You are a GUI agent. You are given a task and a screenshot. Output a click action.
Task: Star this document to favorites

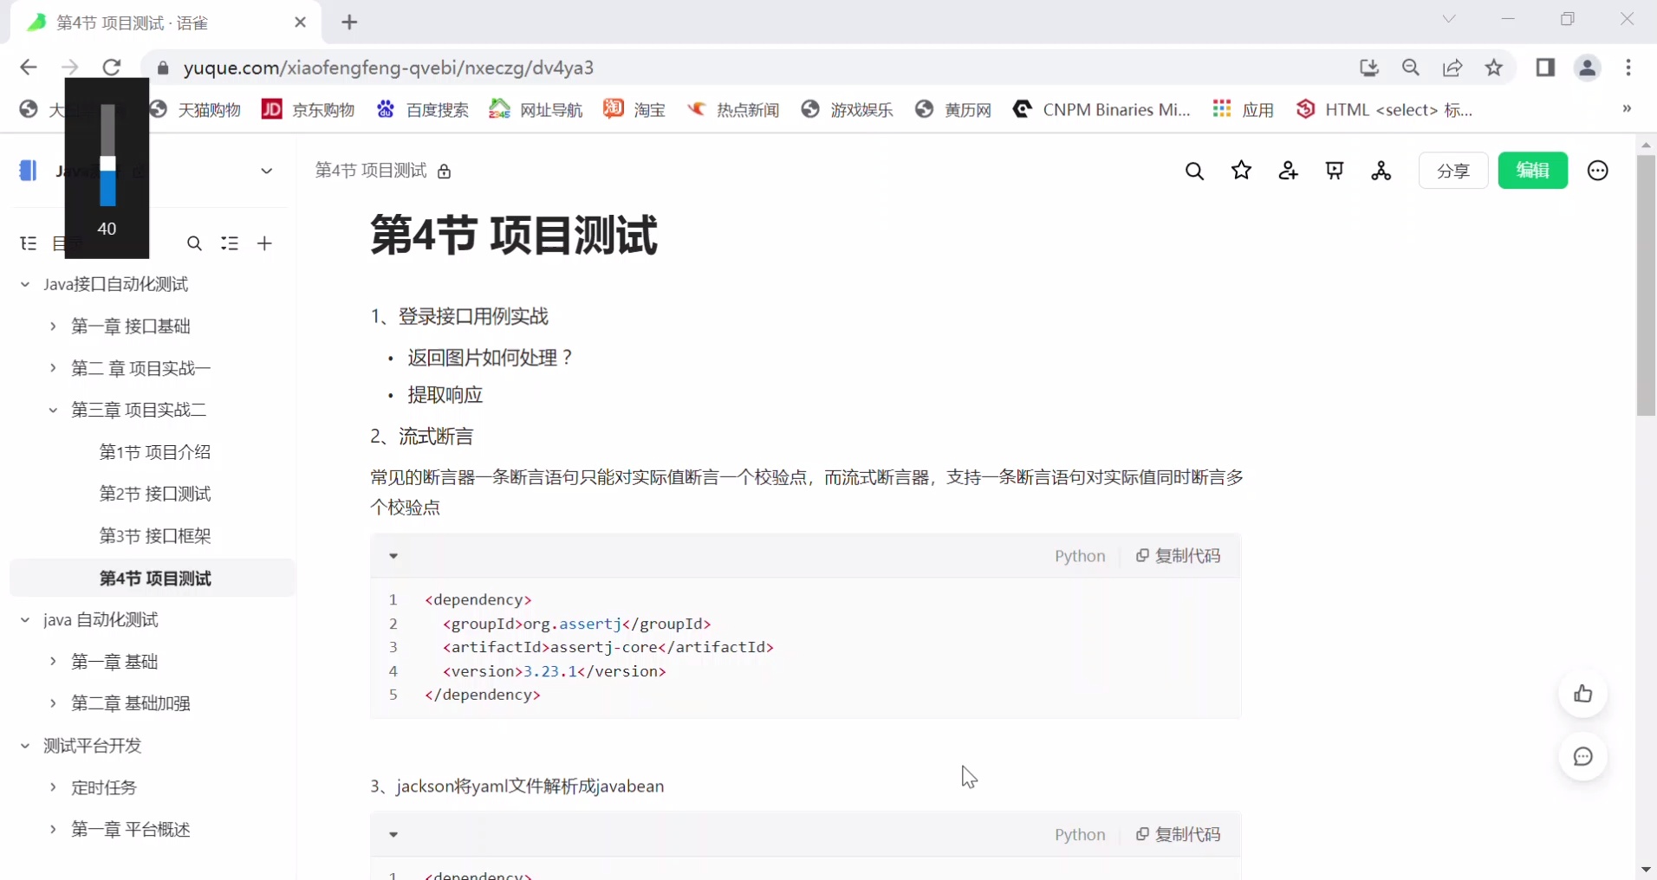1242,171
